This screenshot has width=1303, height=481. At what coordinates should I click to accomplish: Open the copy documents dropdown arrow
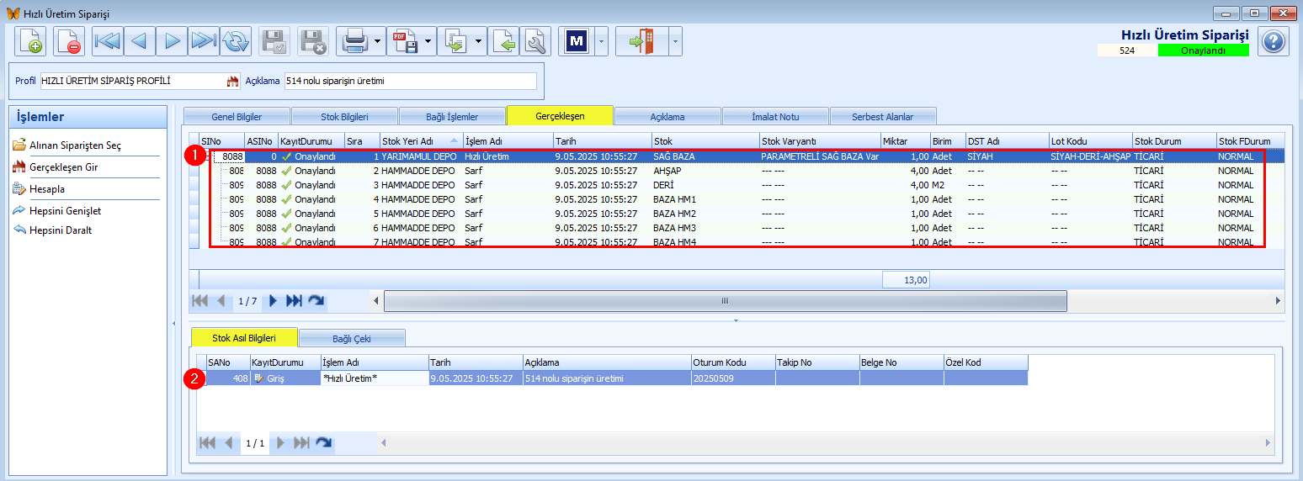coord(479,41)
